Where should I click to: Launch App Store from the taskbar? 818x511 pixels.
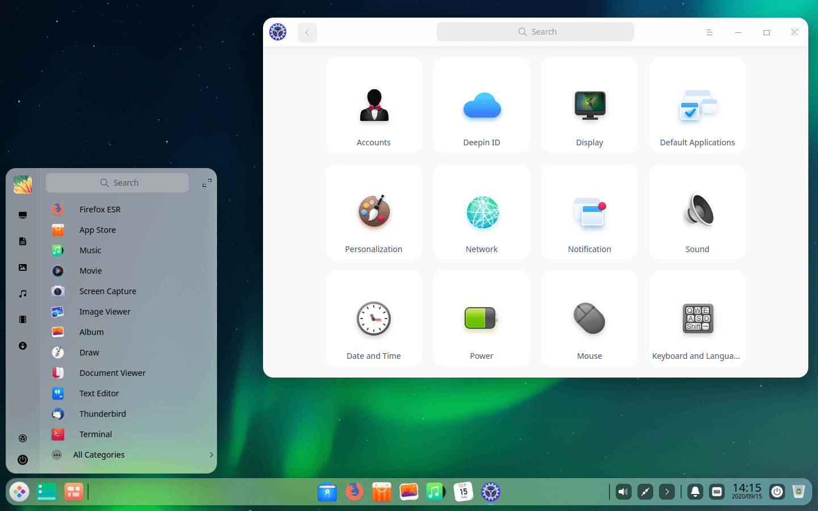pyautogui.click(x=381, y=492)
